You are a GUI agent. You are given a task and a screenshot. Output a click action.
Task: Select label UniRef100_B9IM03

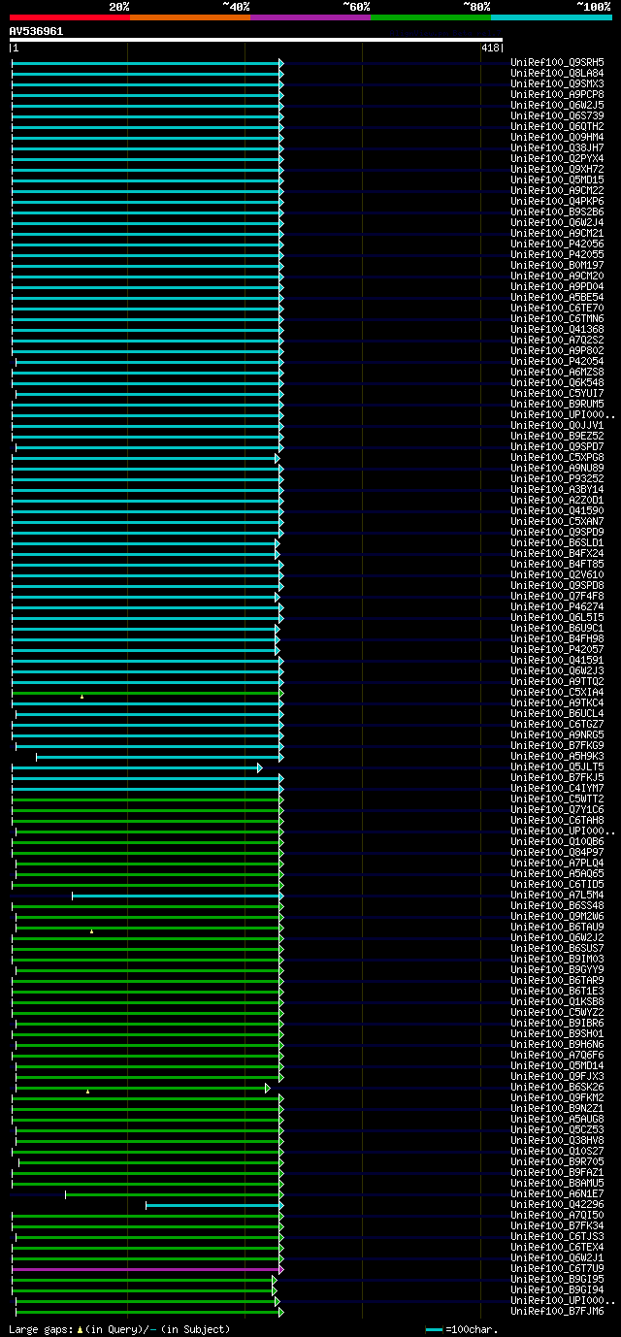tap(557, 959)
